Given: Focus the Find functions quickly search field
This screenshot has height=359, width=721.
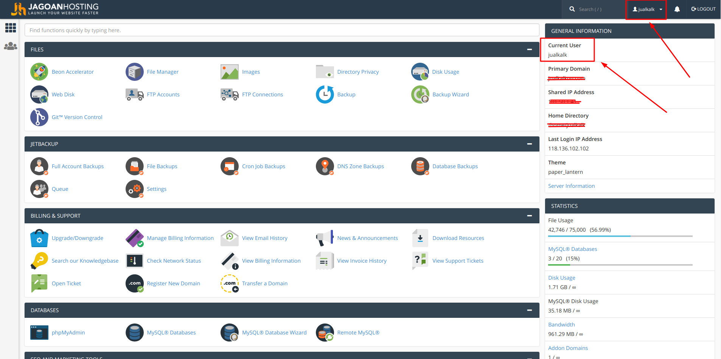Looking at the screenshot, I should (282, 30).
